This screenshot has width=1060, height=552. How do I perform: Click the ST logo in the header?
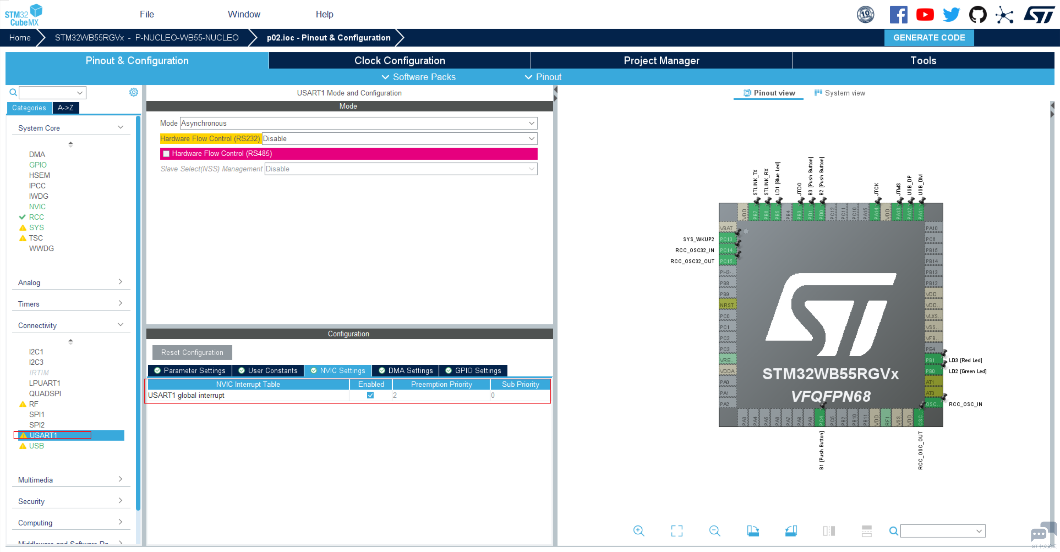(1039, 15)
